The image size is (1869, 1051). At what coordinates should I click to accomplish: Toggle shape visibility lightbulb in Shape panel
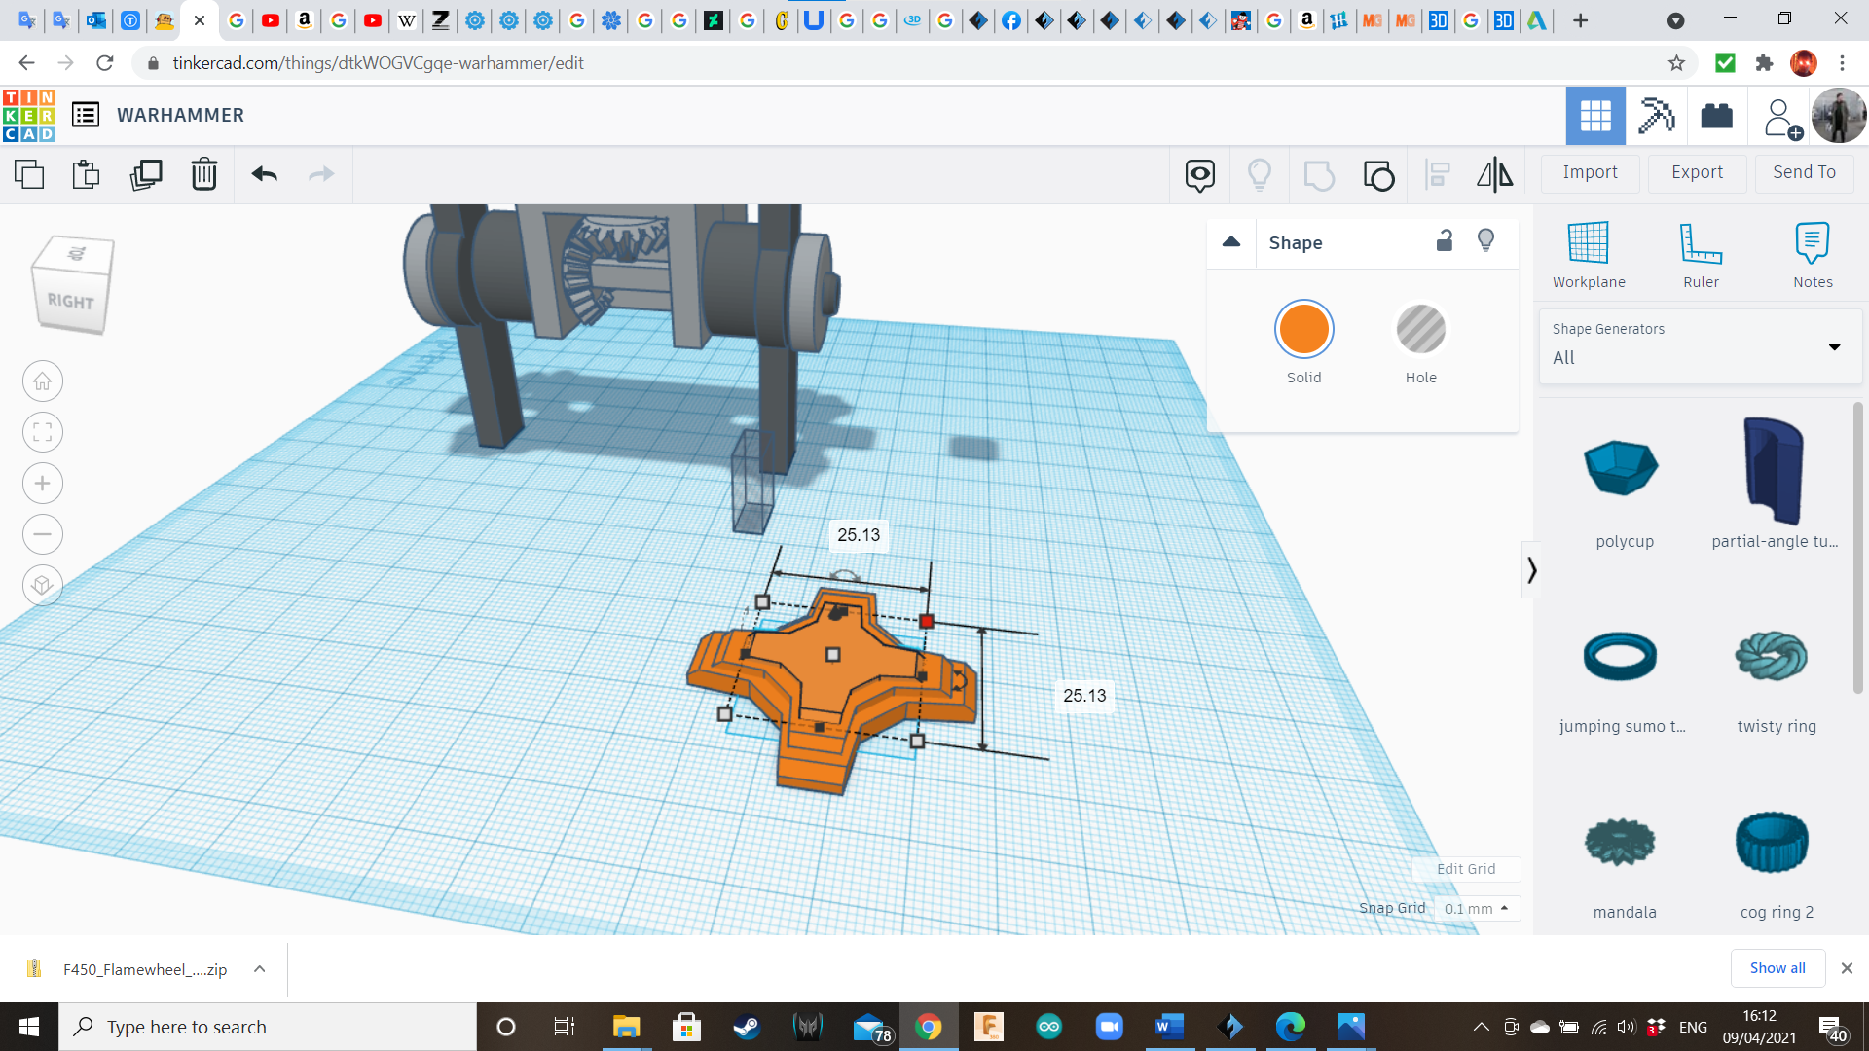[1485, 240]
